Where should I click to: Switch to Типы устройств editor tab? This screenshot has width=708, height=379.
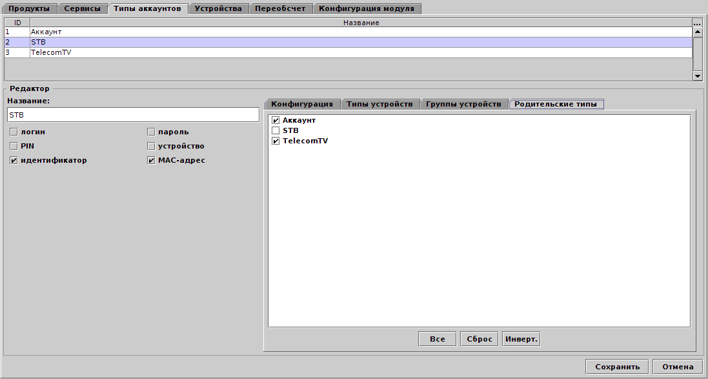pyautogui.click(x=379, y=104)
